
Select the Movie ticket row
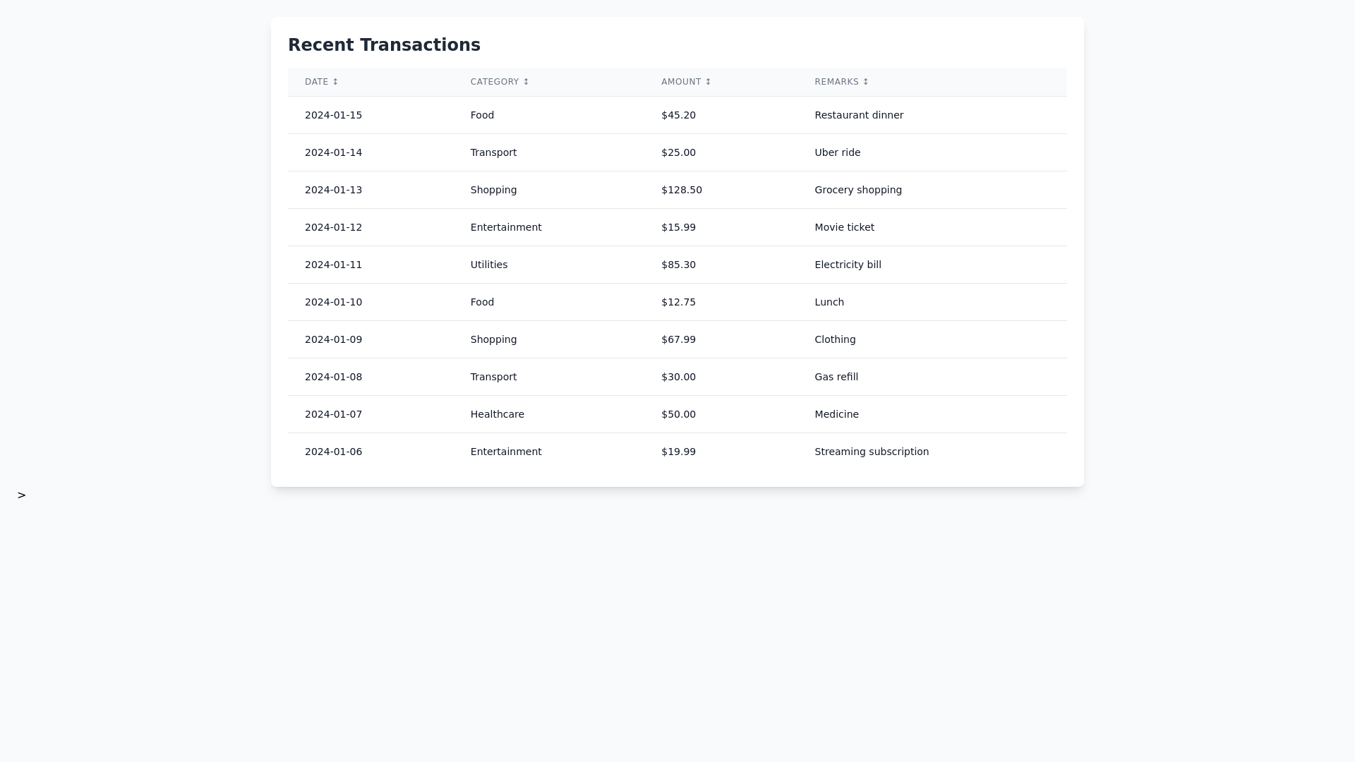pyautogui.click(x=843, y=227)
